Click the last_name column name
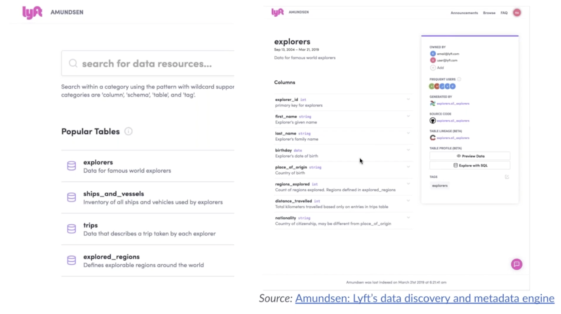561x314 pixels. point(286,134)
